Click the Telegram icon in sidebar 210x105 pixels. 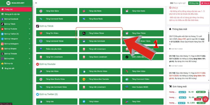(x=2, y=39)
